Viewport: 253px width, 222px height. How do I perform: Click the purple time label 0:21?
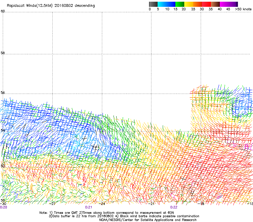click(89, 207)
